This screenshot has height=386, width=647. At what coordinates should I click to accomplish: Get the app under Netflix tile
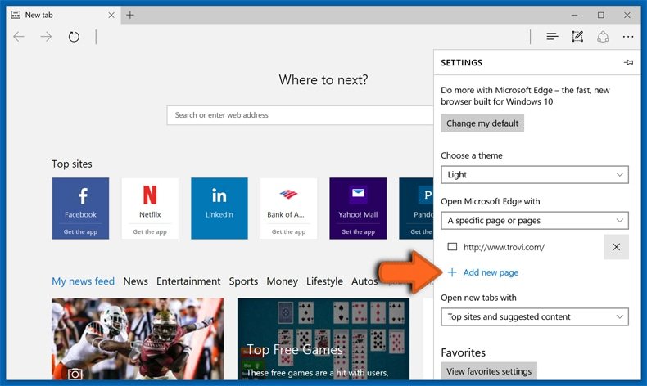click(150, 232)
